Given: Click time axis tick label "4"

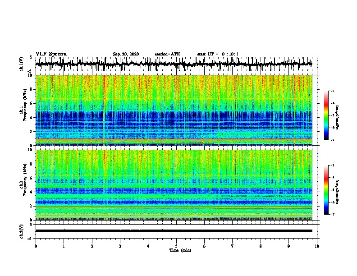Looking at the screenshot, I should click(148, 246).
